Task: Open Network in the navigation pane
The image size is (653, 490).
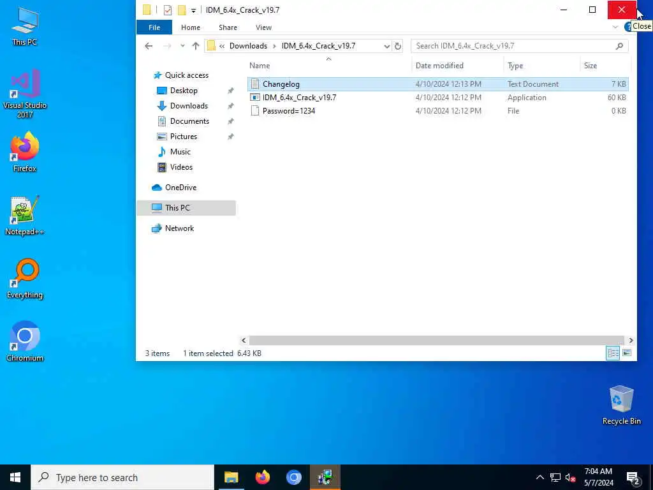Action: (179, 228)
